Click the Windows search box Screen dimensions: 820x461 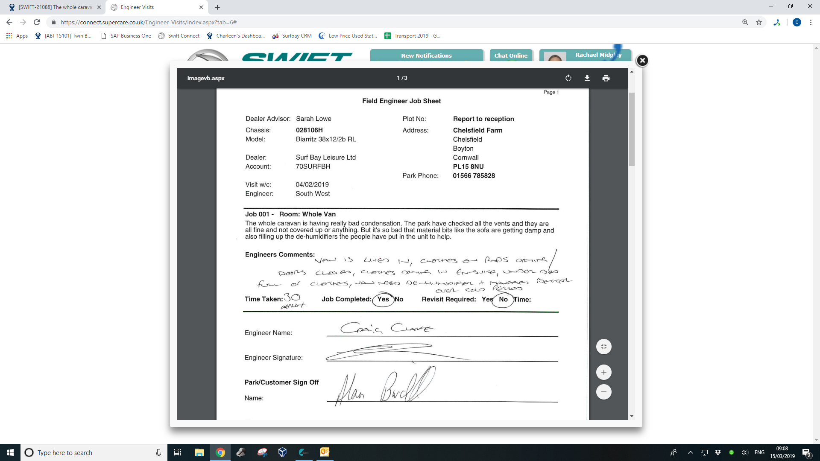click(x=94, y=452)
